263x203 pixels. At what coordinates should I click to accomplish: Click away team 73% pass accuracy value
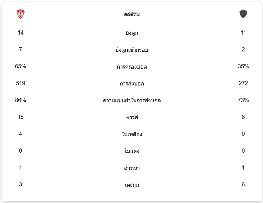point(243,100)
